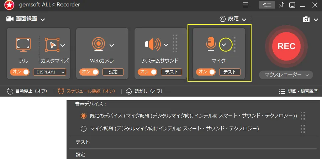Open the Webカメラ 設定 button

tap(113, 72)
